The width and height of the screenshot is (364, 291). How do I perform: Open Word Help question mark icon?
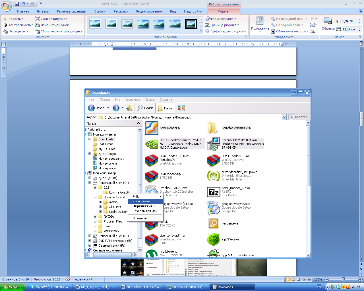coord(361,11)
